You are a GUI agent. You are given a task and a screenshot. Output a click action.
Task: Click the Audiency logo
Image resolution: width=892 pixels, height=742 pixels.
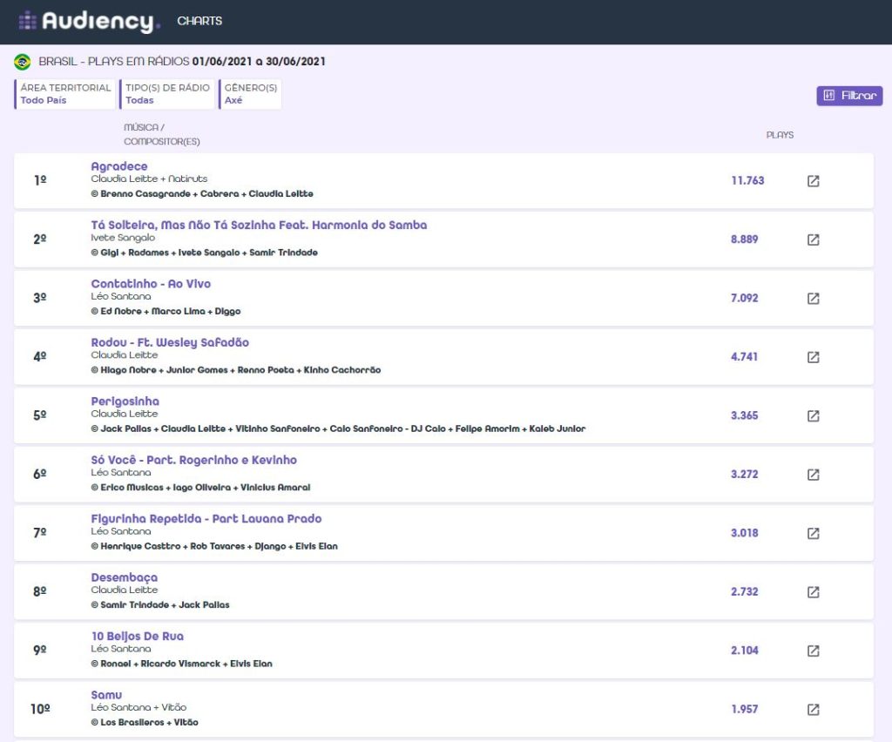pyautogui.click(x=90, y=21)
